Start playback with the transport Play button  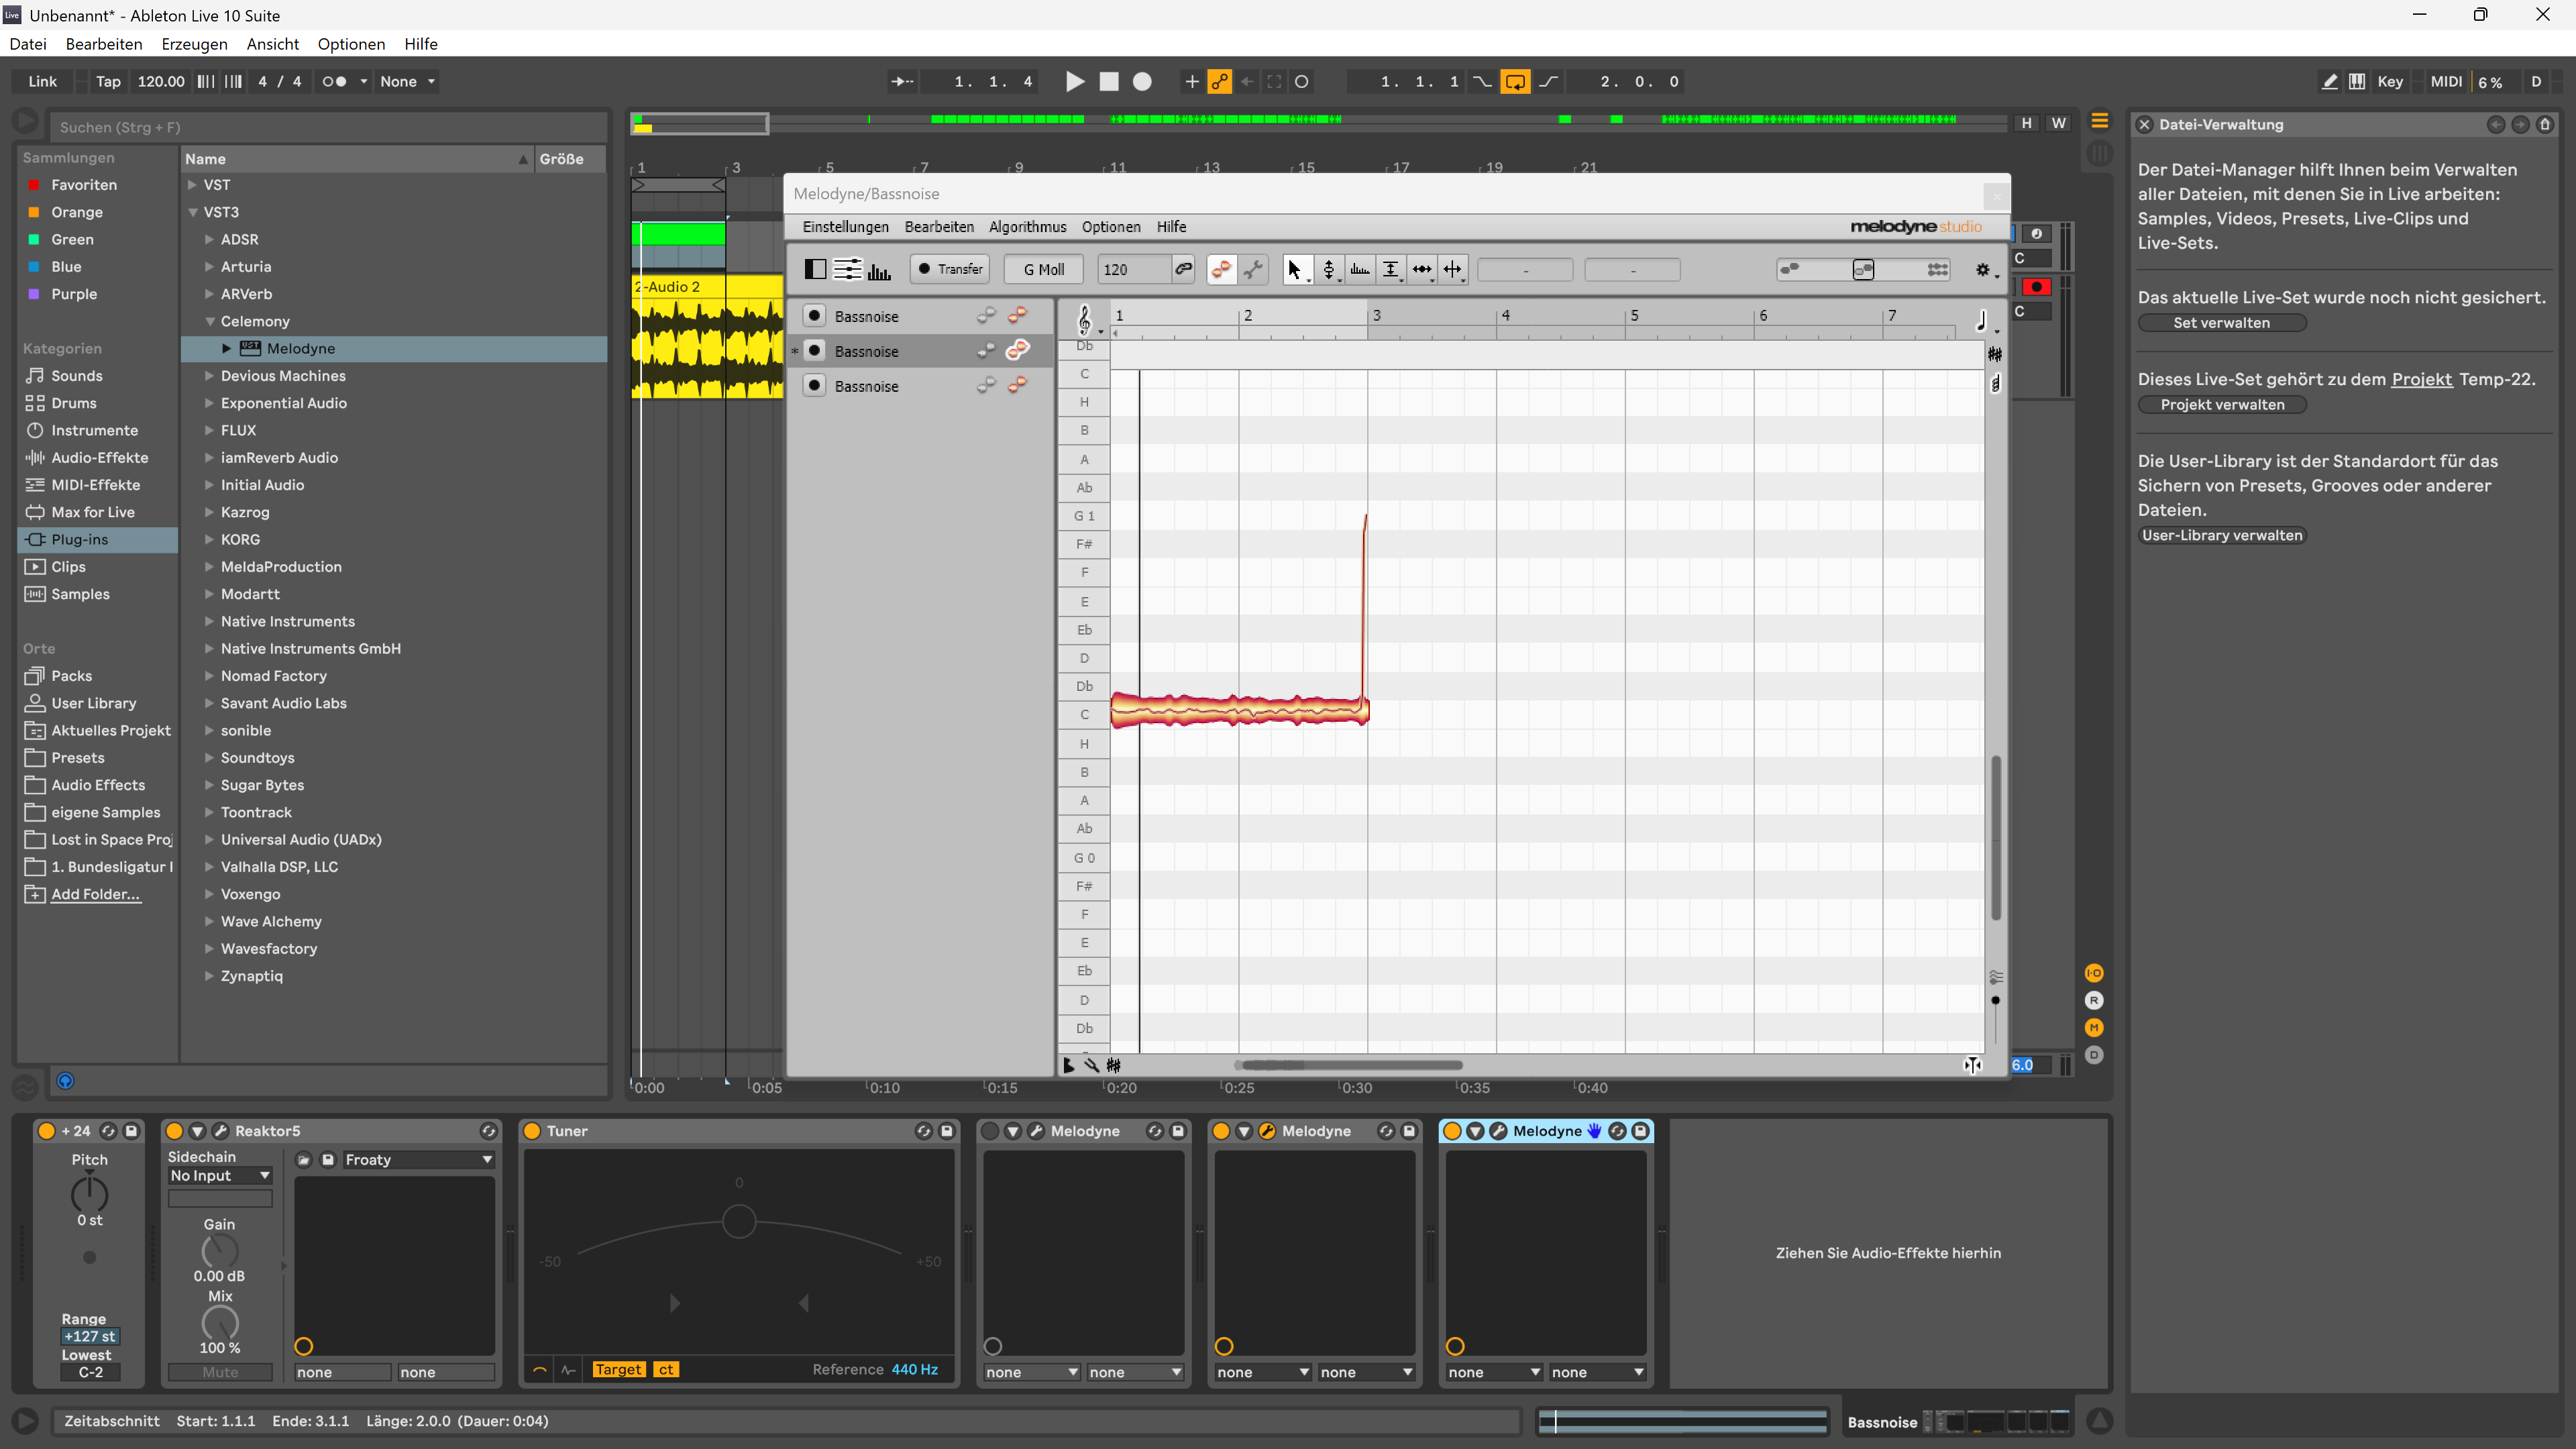(x=1075, y=82)
